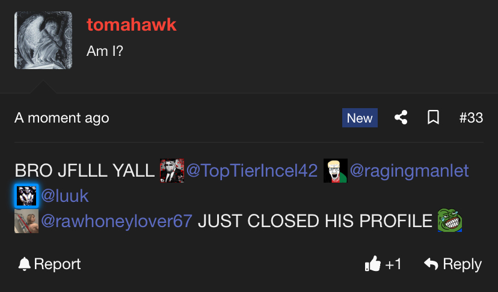Screen dimensions: 498x292
Task: Open the "A moment ago" timestamp permalink
Action: (61, 118)
